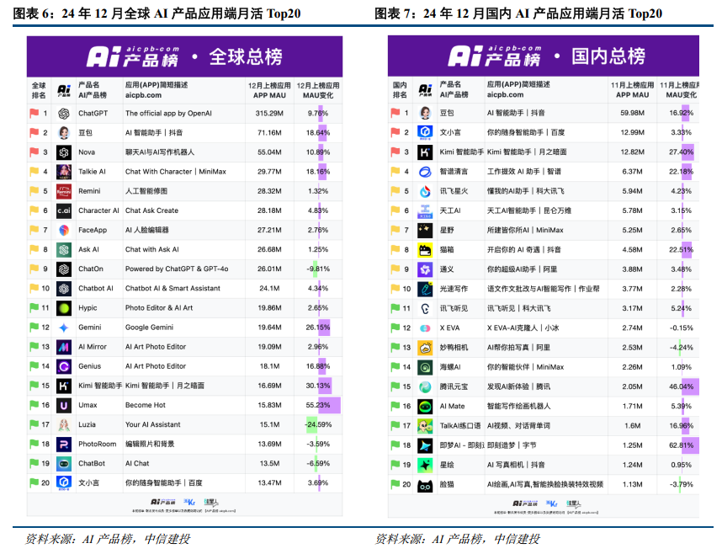Screen dimensions: 722x554
Task: Click the Luzia description "Your AI Assistant"
Action: click(152, 424)
